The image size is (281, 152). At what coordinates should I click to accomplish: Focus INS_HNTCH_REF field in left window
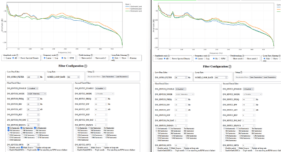33,115
